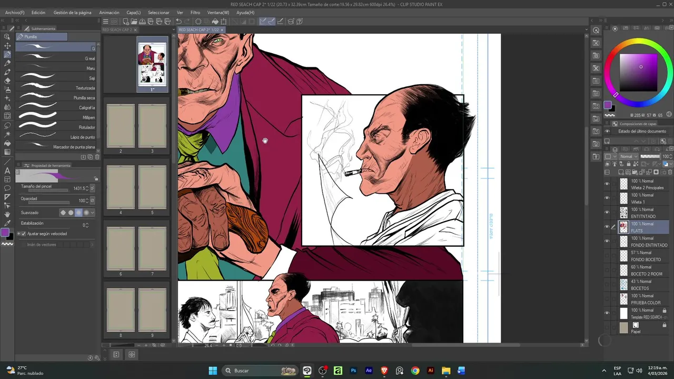This screenshot has height=379, width=674.
Task: Open the Archivo(F) menu
Action: (x=15, y=12)
